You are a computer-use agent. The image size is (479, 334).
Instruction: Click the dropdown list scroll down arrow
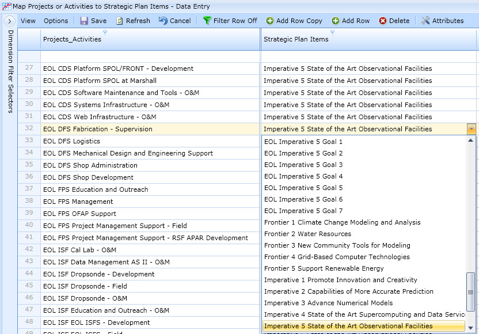click(470, 328)
